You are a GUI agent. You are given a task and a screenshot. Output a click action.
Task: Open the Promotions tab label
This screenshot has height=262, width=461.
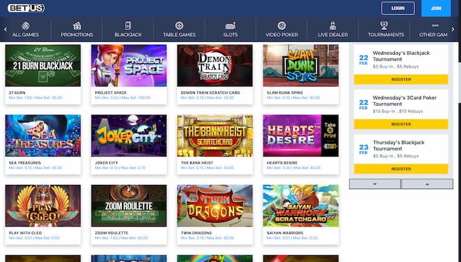[x=77, y=35]
